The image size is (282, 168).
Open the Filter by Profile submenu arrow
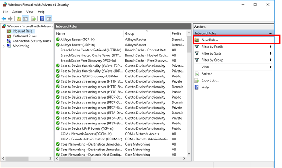[x=271, y=47]
